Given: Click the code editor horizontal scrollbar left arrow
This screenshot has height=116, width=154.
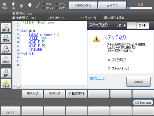Looking at the screenshot, I should pyautogui.click(x=14, y=86).
